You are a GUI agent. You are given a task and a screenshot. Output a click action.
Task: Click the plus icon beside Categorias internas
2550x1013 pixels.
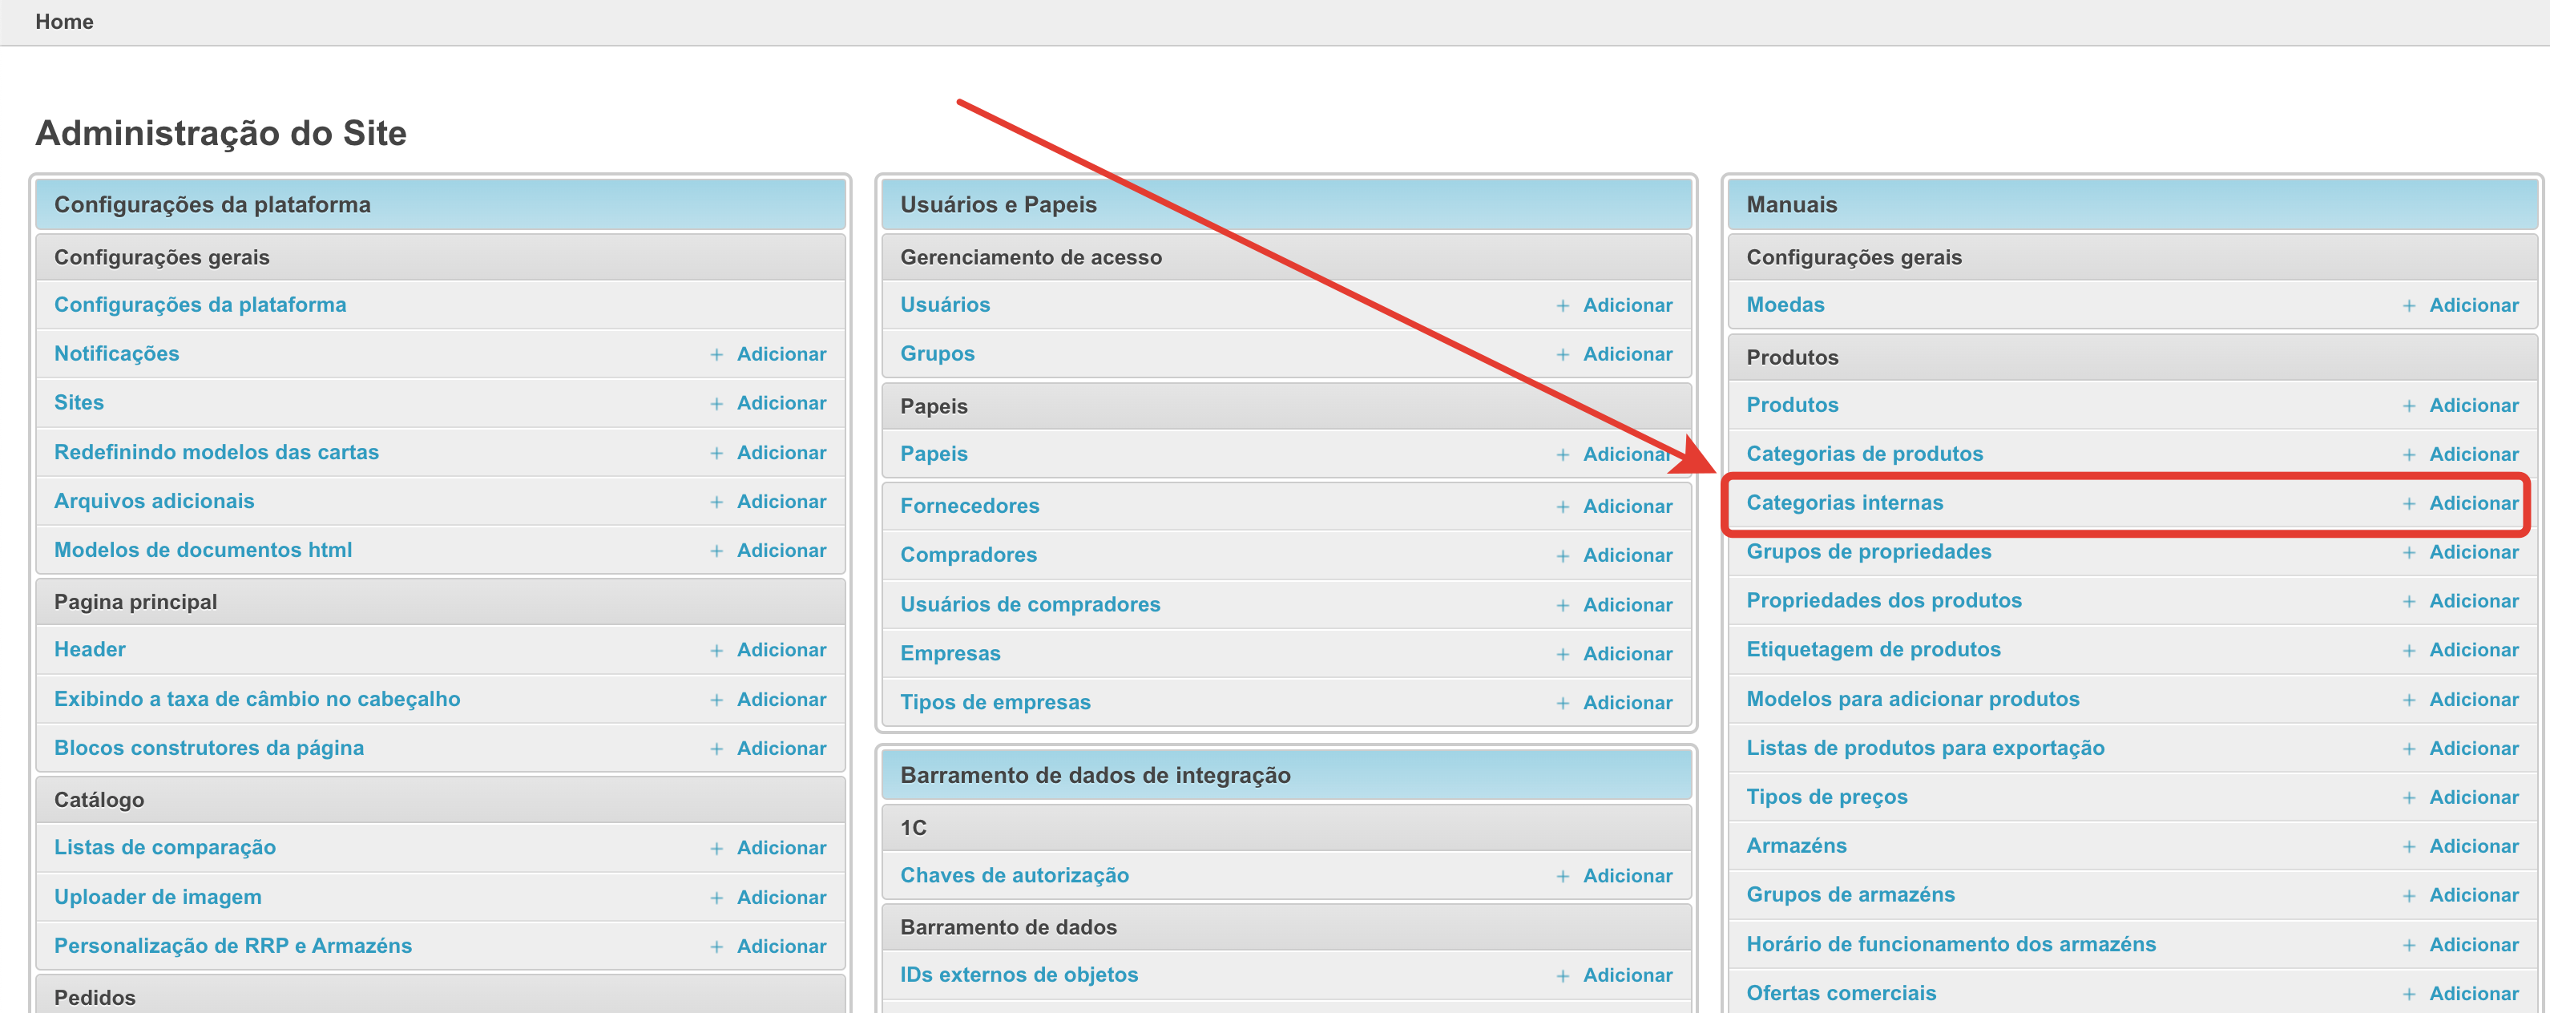(x=2408, y=504)
